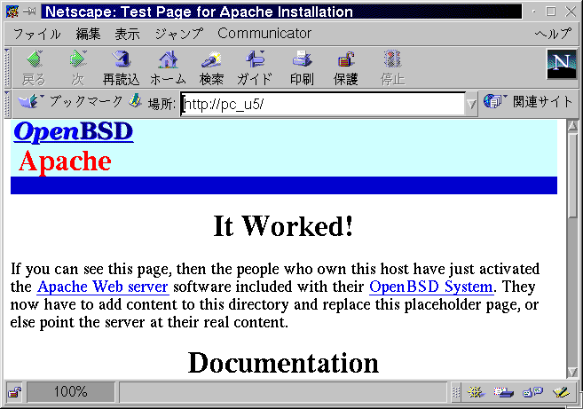This screenshot has height=409, width=583.
Task: Click the 100% progress indicator
Action: pyautogui.click(x=70, y=392)
